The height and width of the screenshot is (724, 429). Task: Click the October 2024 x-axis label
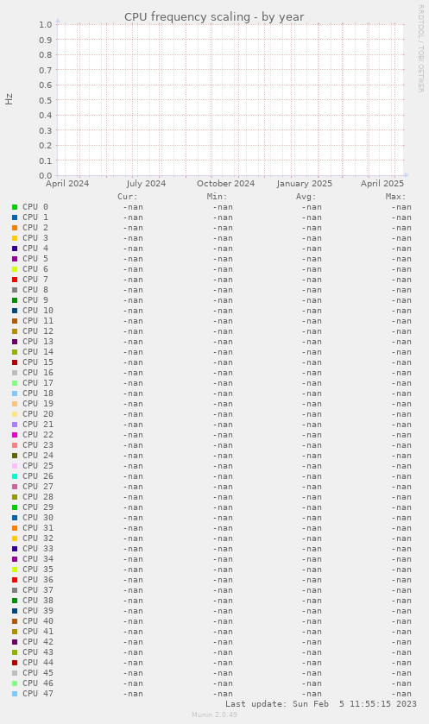tap(226, 183)
